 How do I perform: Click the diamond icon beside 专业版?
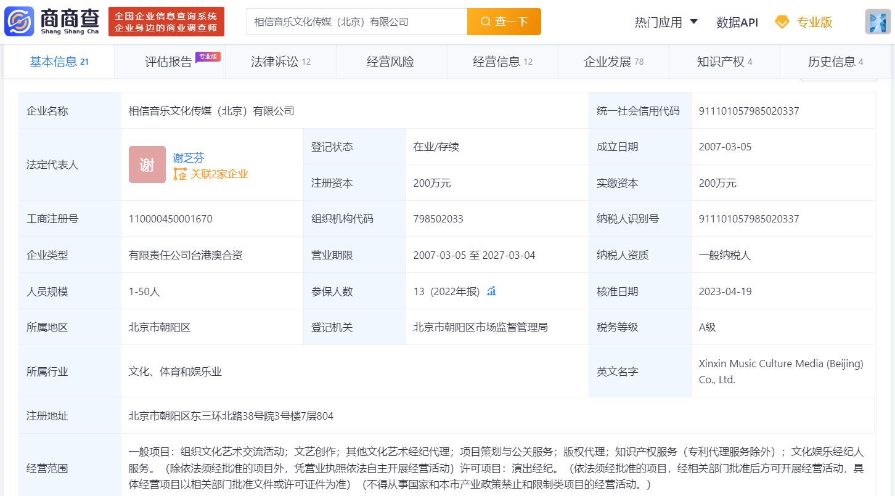pyautogui.click(x=782, y=22)
